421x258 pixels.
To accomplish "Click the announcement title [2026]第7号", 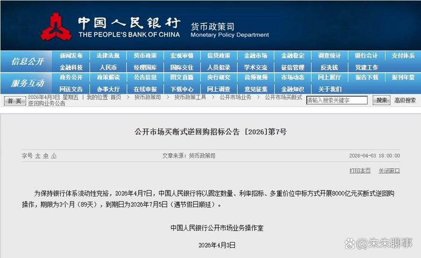I will 211,132.
